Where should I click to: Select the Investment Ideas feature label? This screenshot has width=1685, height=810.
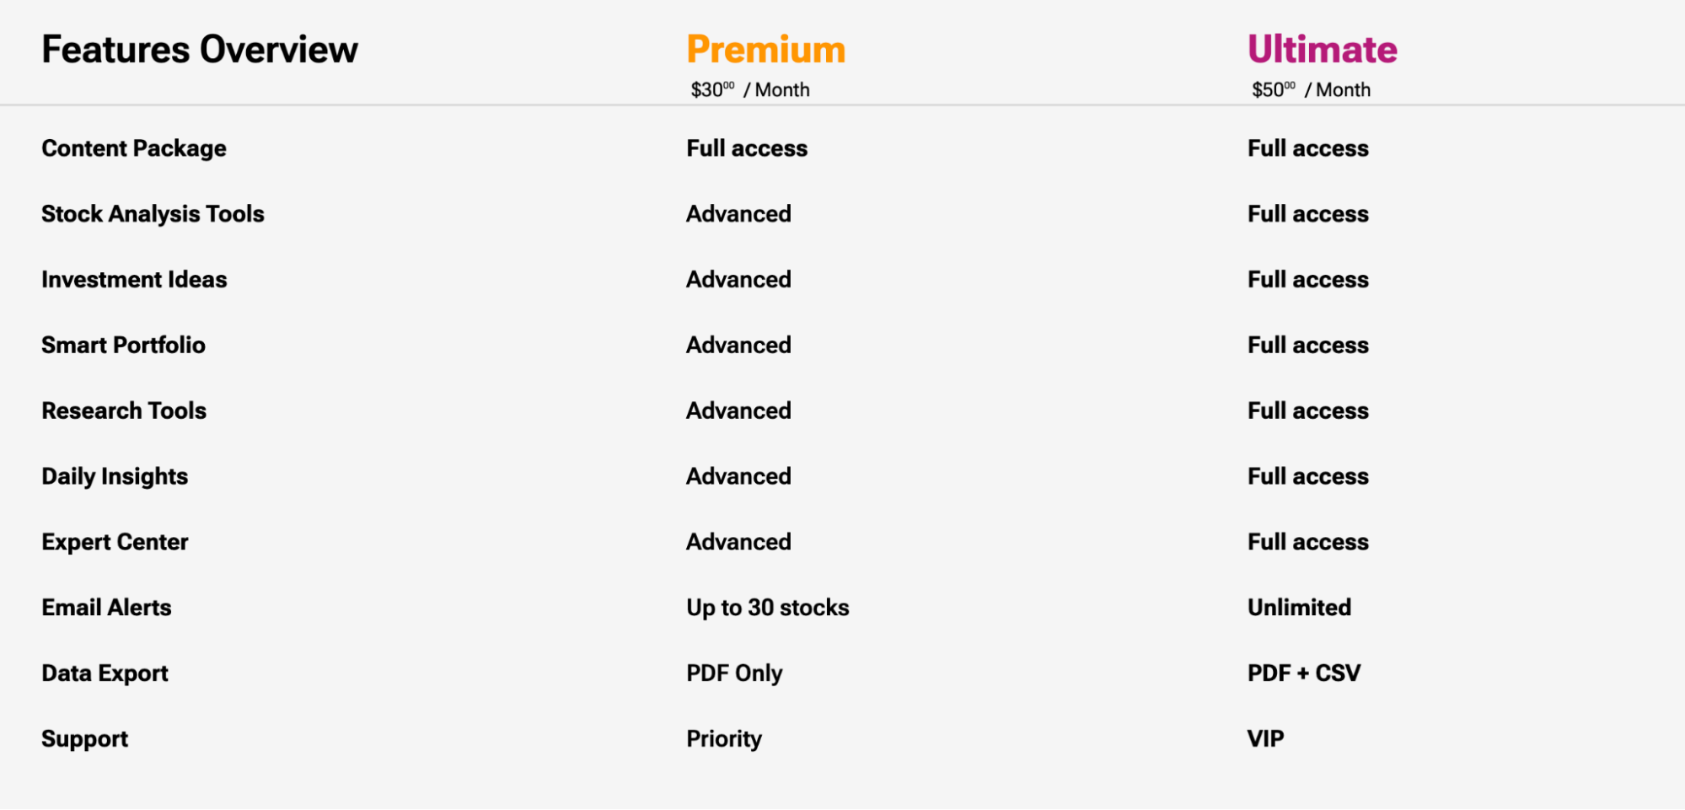click(134, 279)
